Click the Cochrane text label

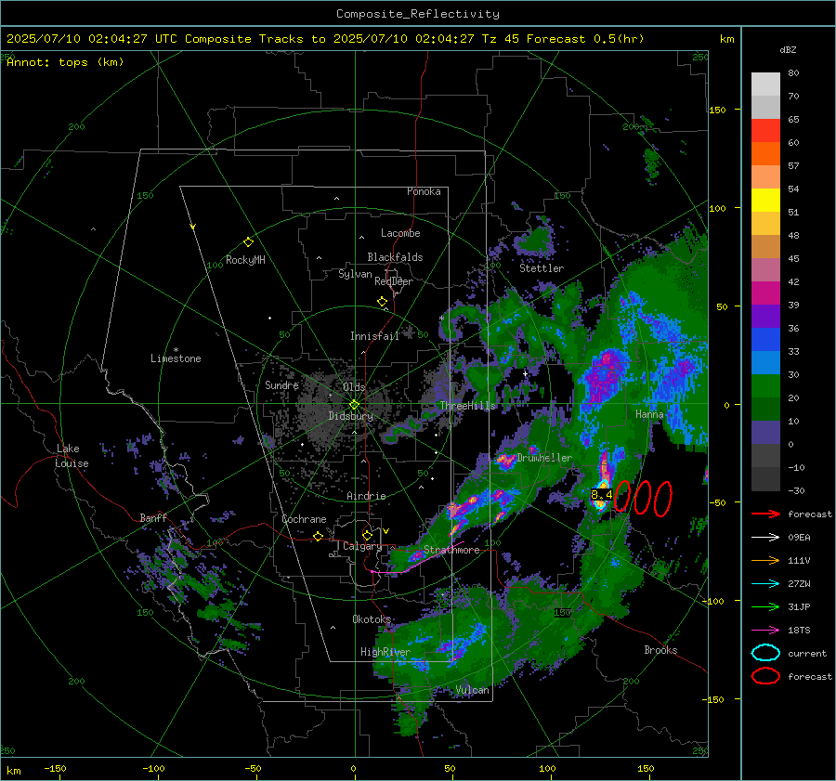304,519
